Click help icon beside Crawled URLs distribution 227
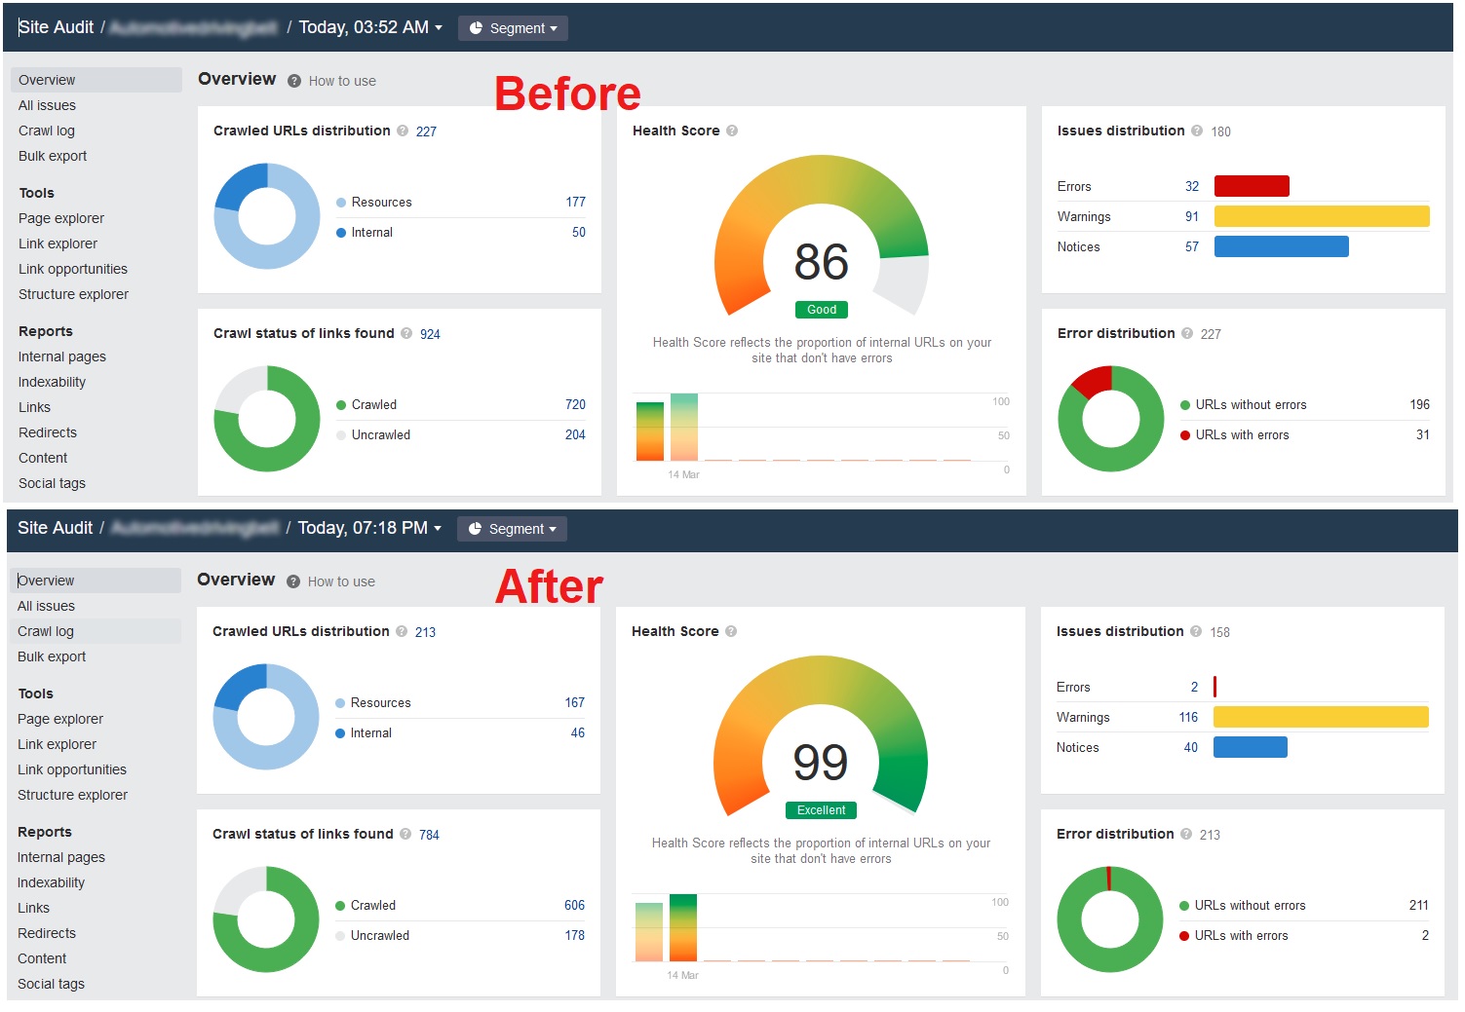 403,131
